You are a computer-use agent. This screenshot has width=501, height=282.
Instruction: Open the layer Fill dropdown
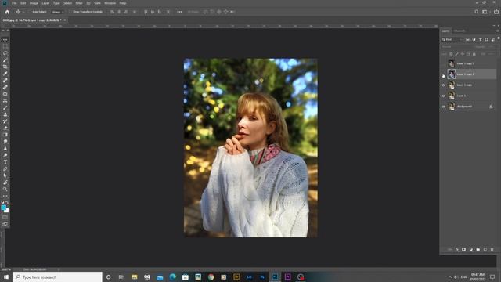click(492, 54)
